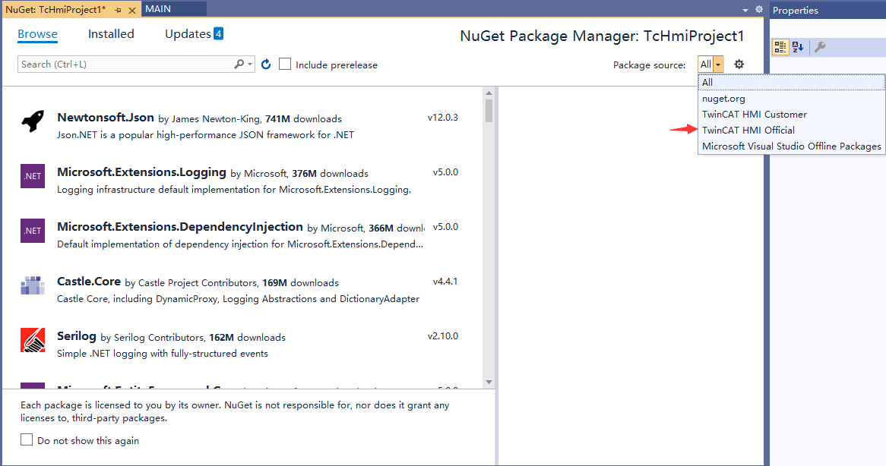Select TwinCAT HMI Official source
Viewport: 886px width, 466px height.
(x=748, y=130)
